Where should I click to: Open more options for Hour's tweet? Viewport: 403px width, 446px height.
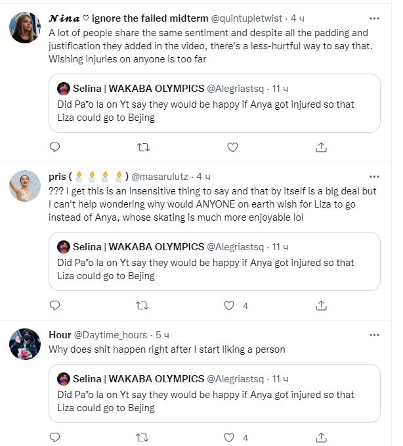coord(374,335)
